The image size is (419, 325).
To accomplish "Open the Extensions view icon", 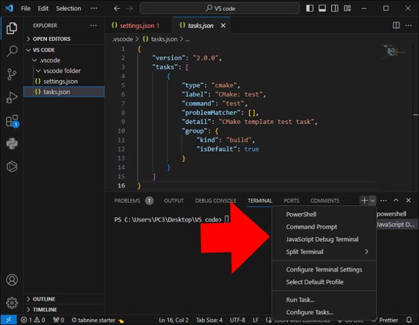I will [12, 121].
